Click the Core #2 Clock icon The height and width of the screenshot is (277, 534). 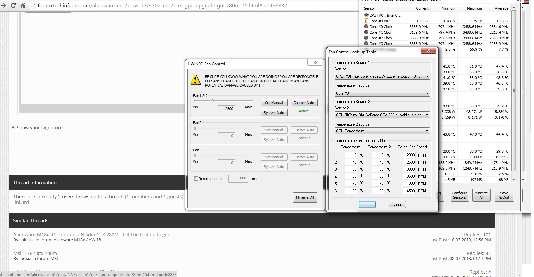click(366, 38)
